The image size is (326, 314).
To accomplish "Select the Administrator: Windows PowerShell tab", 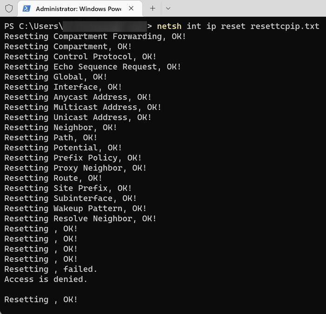I will click(x=80, y=9).
